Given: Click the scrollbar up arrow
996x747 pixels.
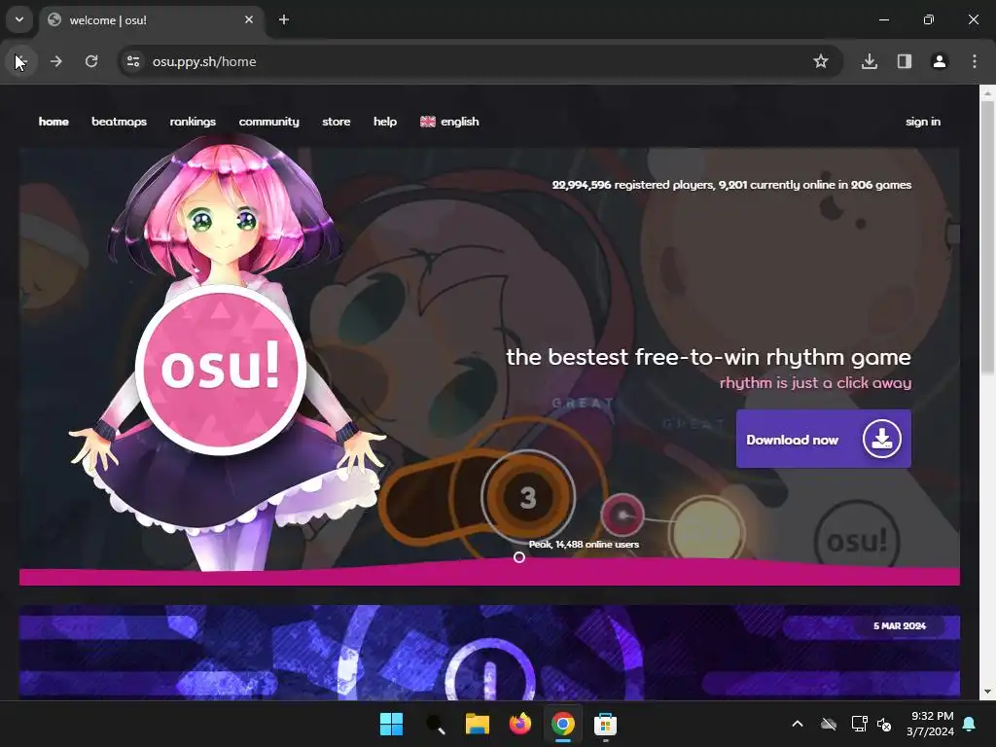Looking at the screenshot, I should pos(988,92).
